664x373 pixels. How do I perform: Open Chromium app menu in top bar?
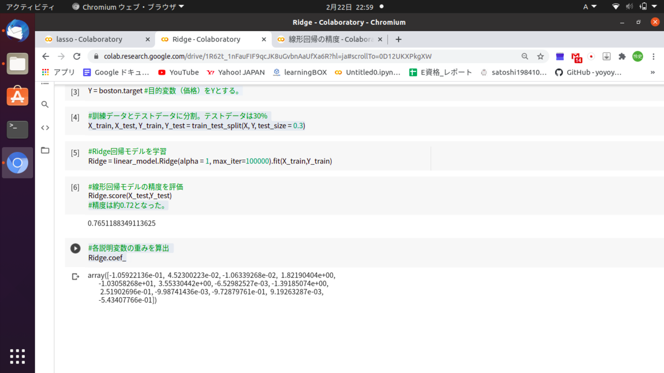point(128,7)
